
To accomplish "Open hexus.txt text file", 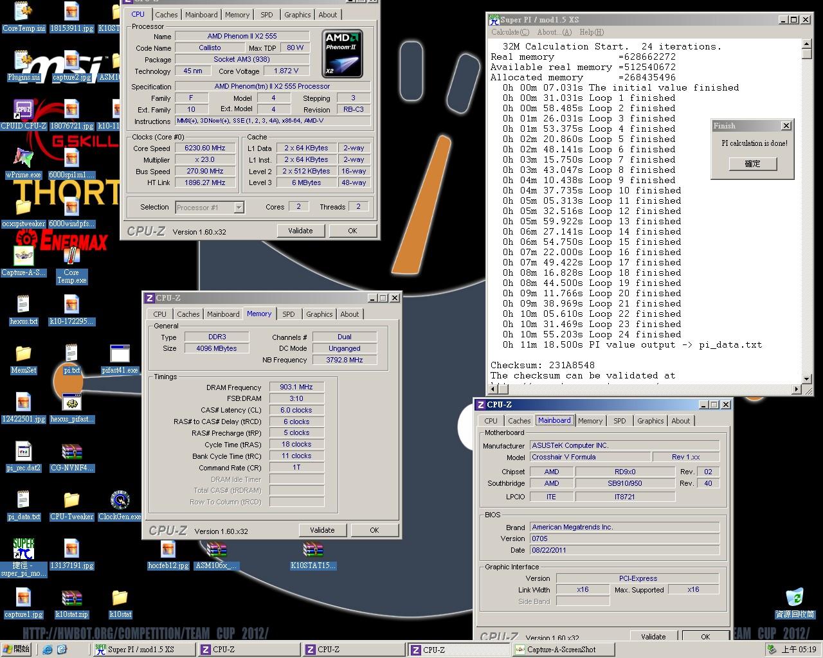I will point(23,310).
